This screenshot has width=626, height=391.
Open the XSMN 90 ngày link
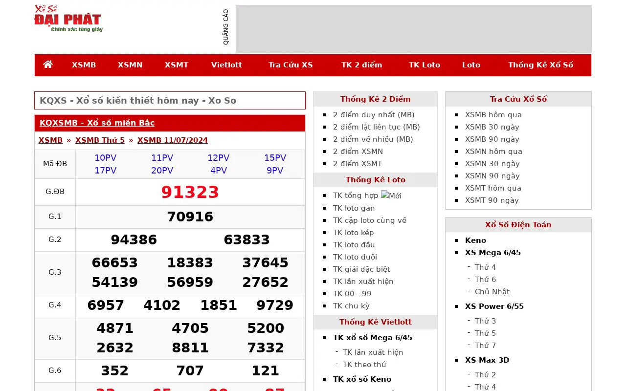coord(492,176)
